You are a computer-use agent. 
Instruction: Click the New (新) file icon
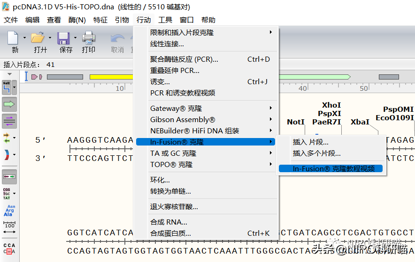pyautogui.click(x=13, y=38)
